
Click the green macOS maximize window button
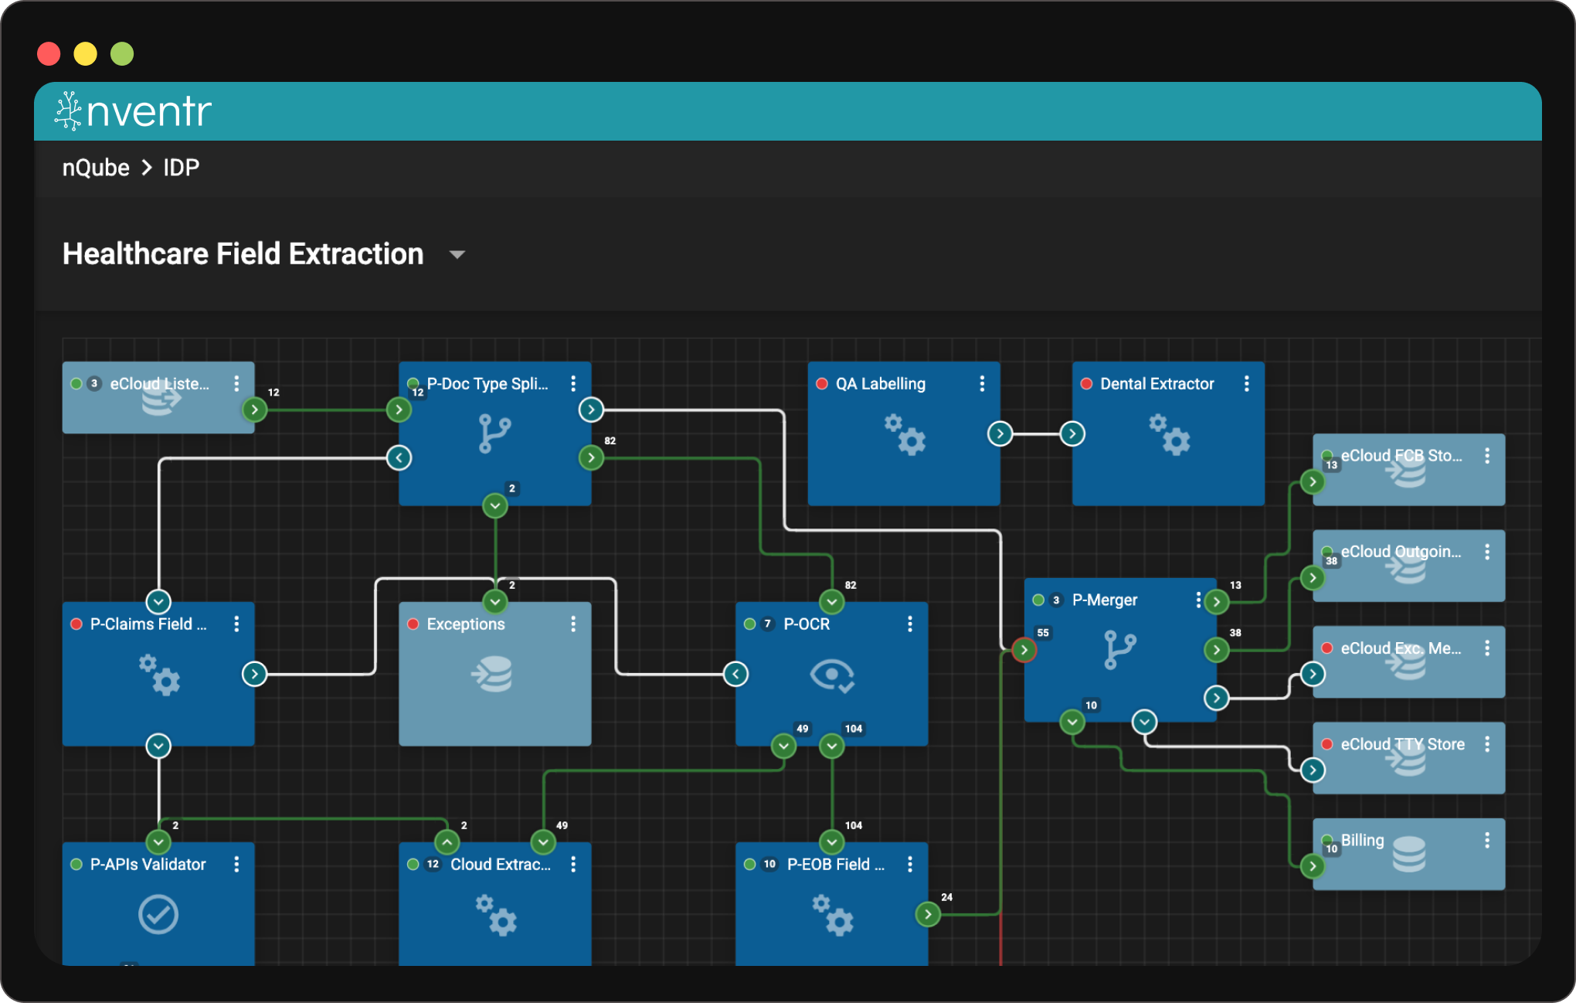(122, 53)
